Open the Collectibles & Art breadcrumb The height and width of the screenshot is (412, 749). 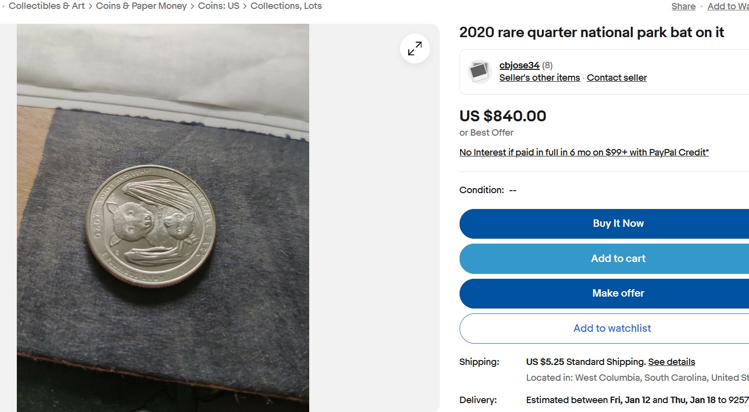[47, 6]
